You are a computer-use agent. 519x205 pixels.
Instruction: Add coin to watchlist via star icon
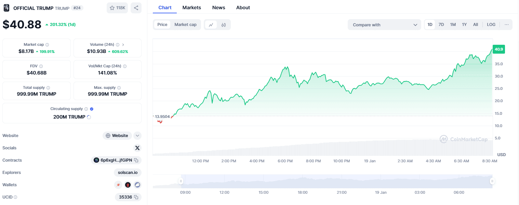click(x=112, y=8)
